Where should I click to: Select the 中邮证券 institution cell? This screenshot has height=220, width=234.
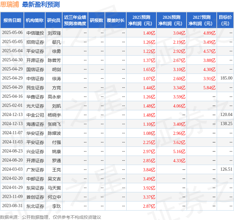[x=35, y=179]
